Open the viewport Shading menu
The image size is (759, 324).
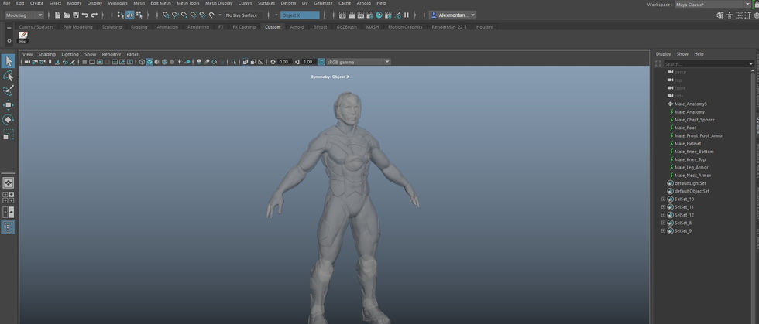tap(47, 54)
